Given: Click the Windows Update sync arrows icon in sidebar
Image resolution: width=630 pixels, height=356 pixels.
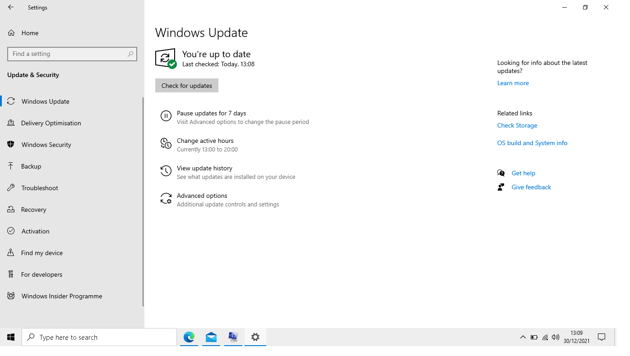Looking at the screenshot, I should point(11,101).
